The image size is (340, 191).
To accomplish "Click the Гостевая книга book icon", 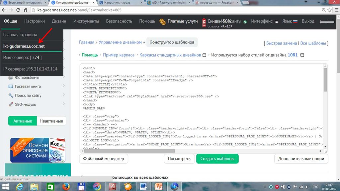I will pyautogui.click(x=11, y=87).
